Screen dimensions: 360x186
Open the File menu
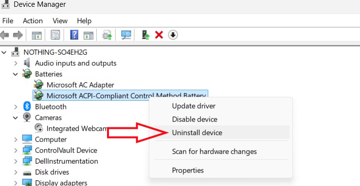tap(8, 21)
